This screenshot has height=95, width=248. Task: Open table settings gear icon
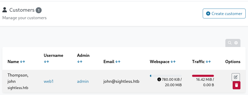coord(236,43)
